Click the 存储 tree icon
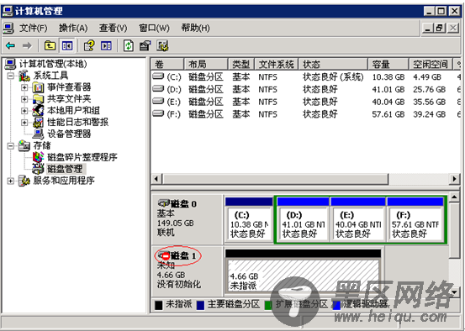This screenshot has height=331, width=465. 24,145
